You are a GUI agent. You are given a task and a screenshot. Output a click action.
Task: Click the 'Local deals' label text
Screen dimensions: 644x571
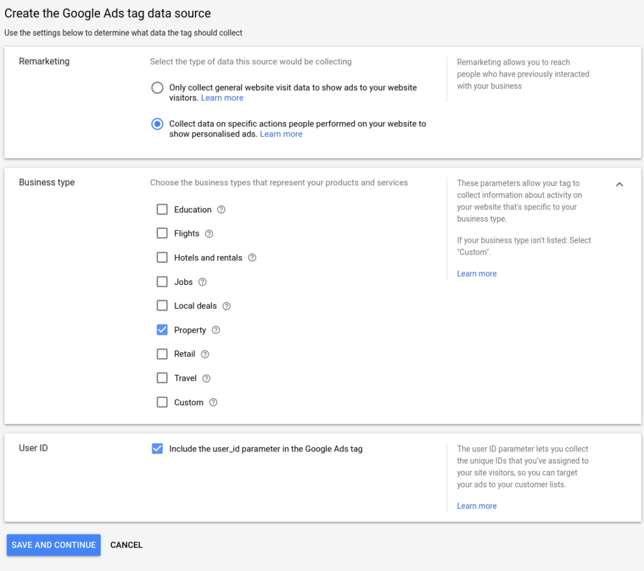pos(196,306)
